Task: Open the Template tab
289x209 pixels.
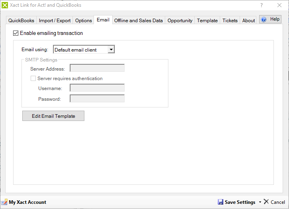Action: (x=207, y=20)
